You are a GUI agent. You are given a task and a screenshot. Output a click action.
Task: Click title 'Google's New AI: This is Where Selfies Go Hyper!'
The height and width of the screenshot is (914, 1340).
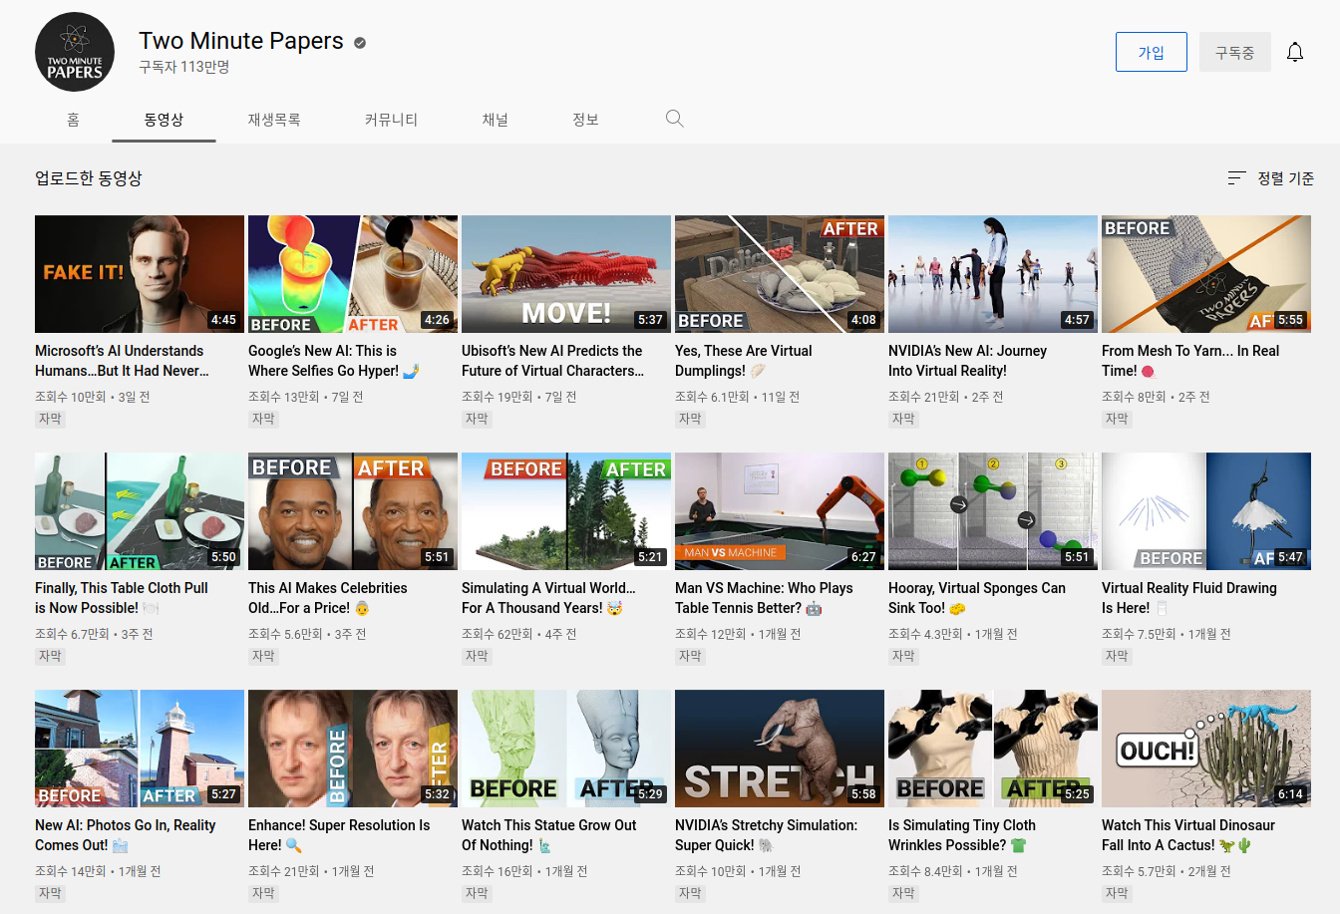pyautogui.click(x=334, y=361)
